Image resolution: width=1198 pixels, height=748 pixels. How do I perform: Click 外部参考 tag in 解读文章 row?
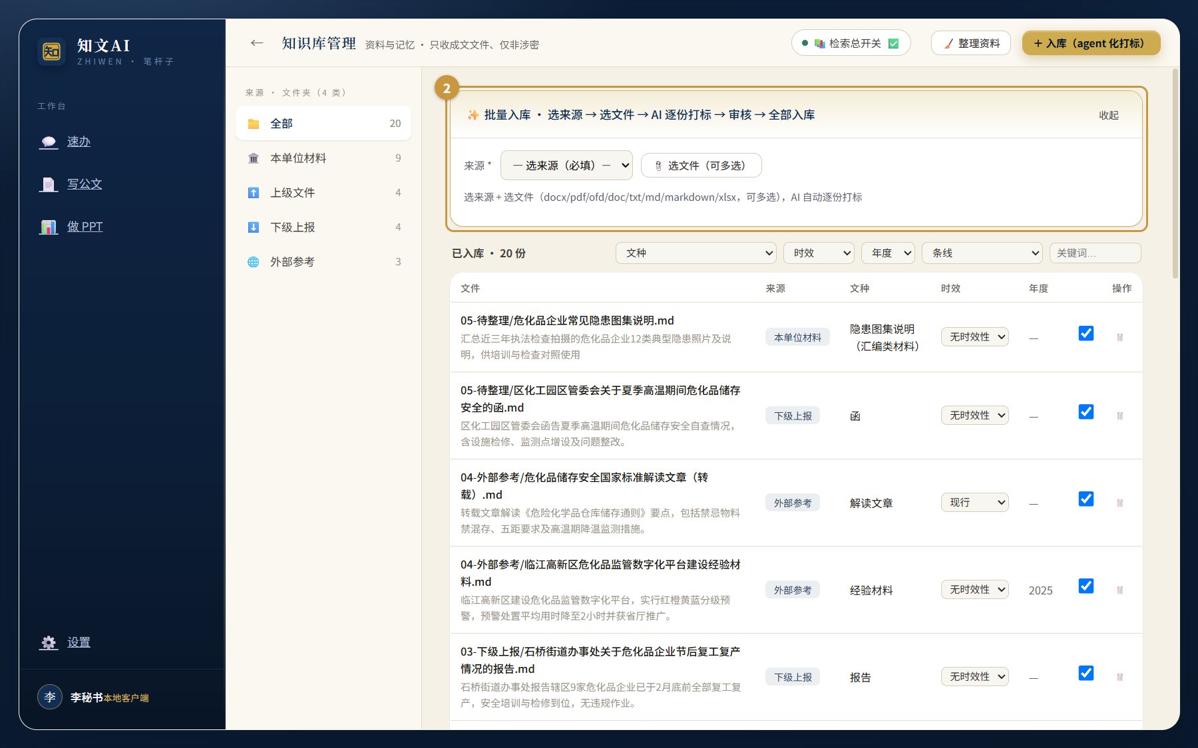tap(793, 503)
